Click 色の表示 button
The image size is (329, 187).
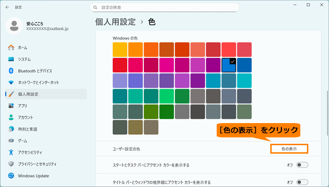click(289, 149)
